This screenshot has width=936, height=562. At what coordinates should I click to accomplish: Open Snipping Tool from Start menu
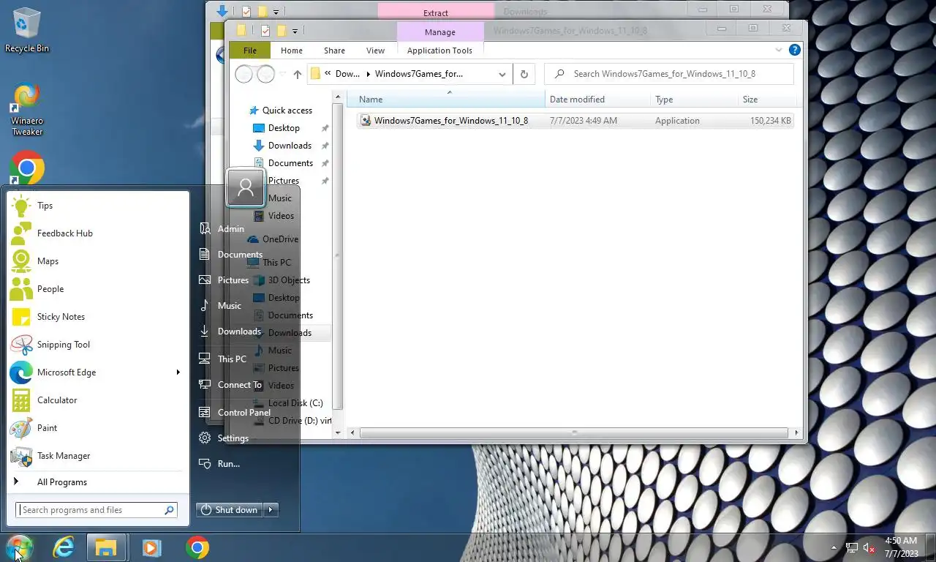(x=97, y=345)
